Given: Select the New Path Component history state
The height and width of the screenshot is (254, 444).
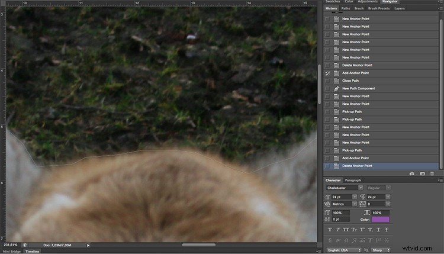Looking at the screenshot, I should pyautogui.click(x=381, y=89).
